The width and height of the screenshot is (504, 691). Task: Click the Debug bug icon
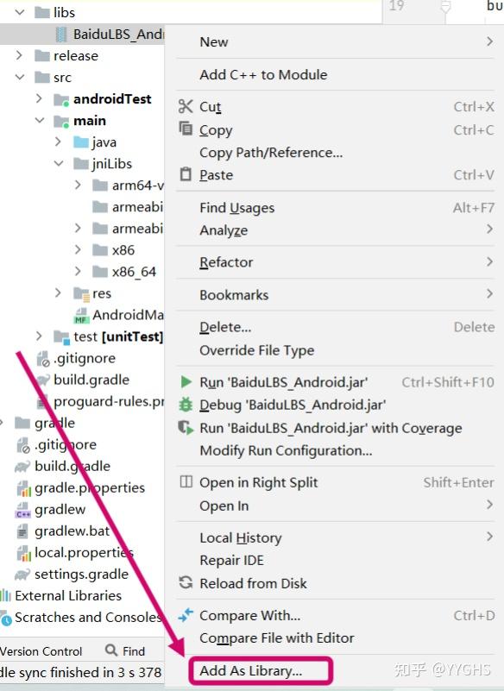tap(186, 404)
